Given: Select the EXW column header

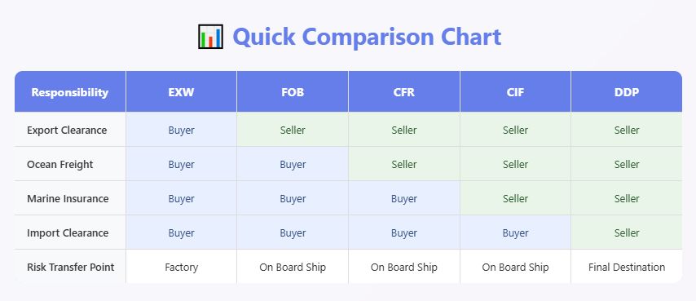Looking at the screenshot, I should 181,92.
